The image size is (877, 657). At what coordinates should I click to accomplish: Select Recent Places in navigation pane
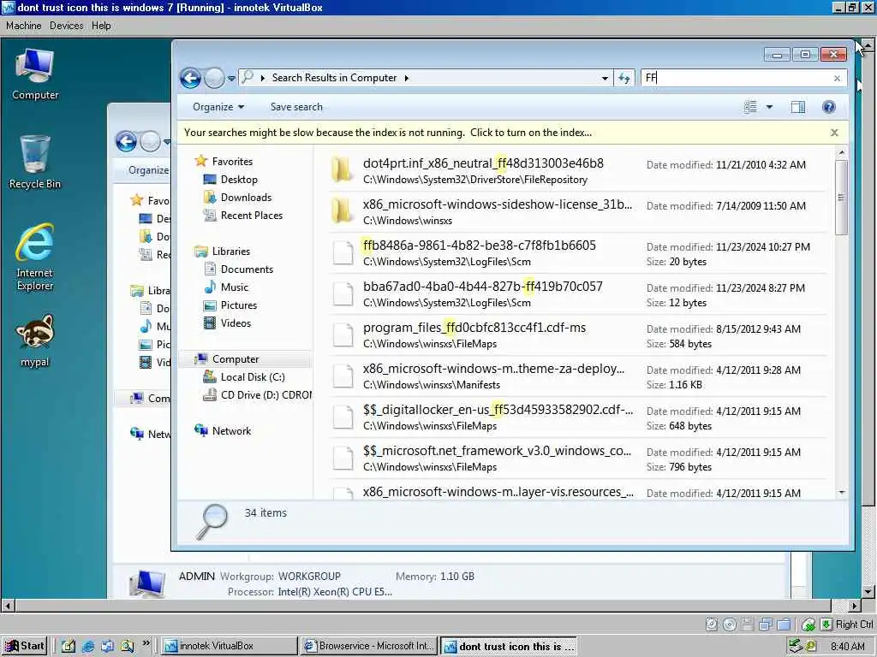(251, 215)
